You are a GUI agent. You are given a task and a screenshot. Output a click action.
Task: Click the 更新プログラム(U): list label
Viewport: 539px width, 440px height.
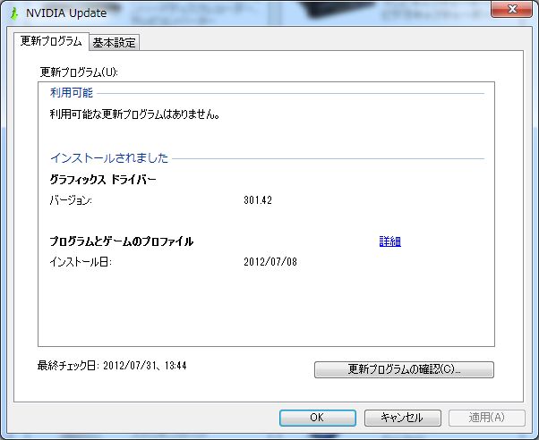(79, 72)
